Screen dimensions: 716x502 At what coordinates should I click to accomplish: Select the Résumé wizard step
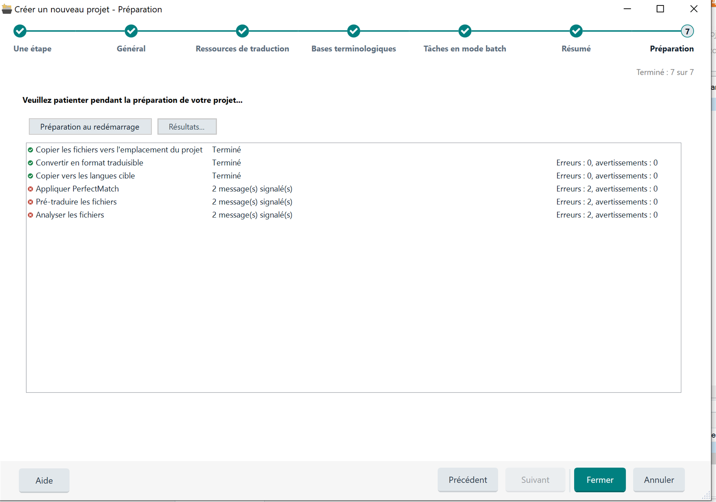coord(576,31)
